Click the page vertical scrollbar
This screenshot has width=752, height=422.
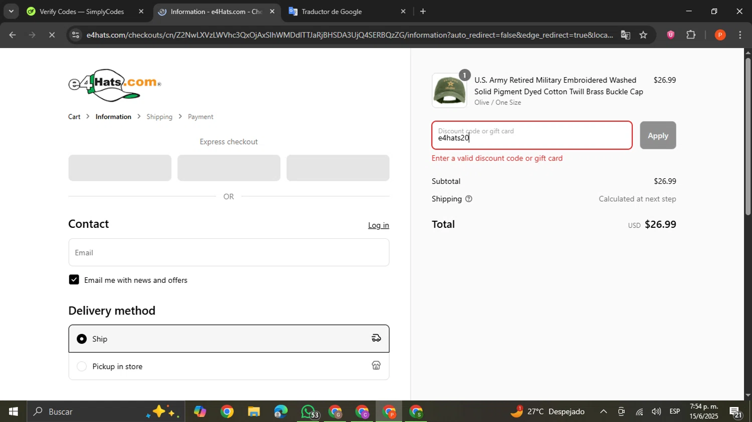tap(748, 136)
